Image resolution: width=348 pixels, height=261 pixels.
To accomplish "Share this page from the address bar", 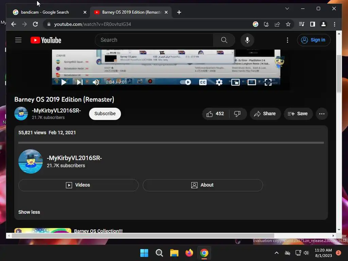I will coord(277,24).
